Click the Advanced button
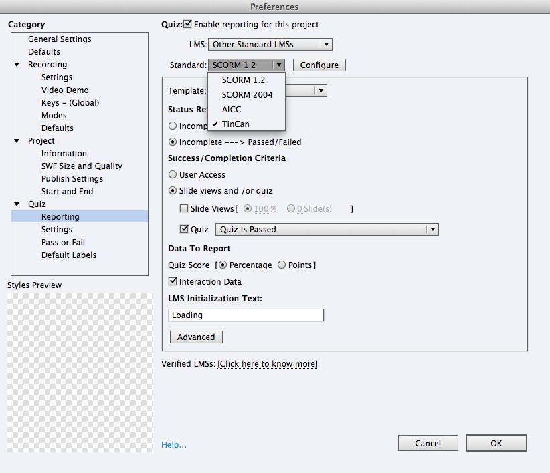This screenshot has width=550, height=473. pyautogui.click(x=196, y=337)
